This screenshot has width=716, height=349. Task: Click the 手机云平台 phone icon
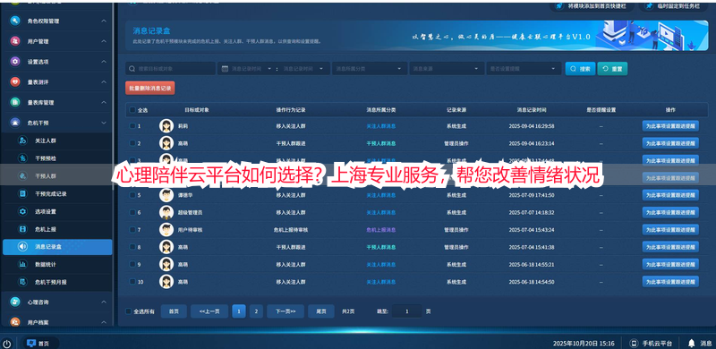634,343
